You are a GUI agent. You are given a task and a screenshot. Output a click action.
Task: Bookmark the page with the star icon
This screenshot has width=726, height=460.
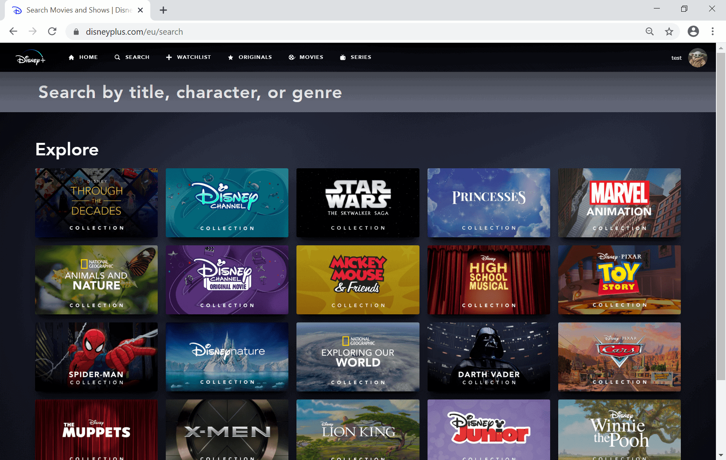click(669, 31)
